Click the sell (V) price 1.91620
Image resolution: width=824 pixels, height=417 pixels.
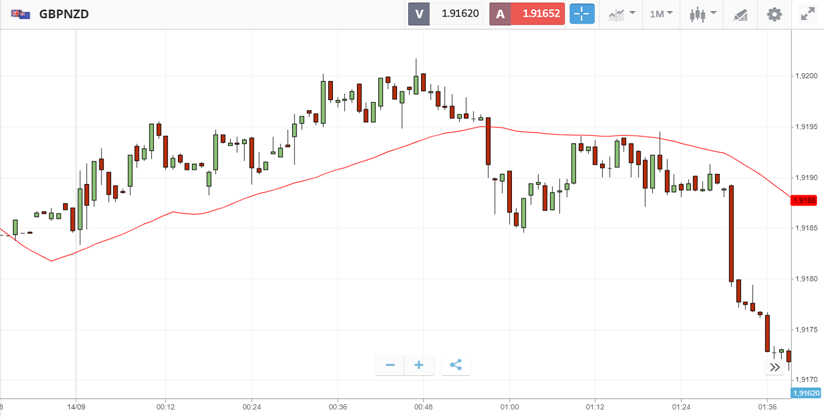point(459,14)
